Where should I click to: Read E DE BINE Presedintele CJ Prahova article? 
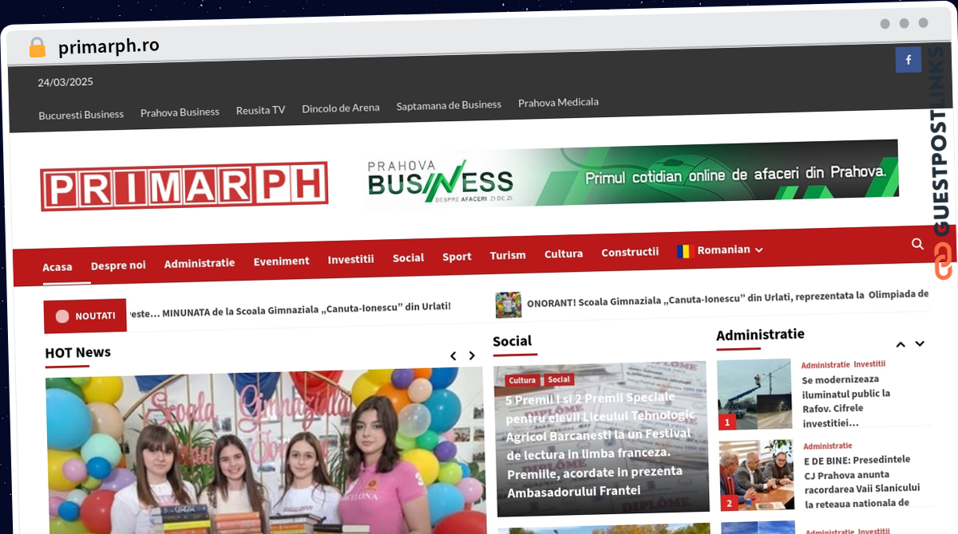[862, 481]
